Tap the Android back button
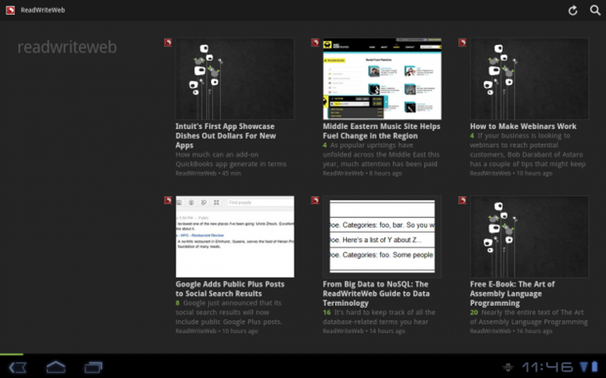Viewport: 606px width, 378px height. [18, 367]
